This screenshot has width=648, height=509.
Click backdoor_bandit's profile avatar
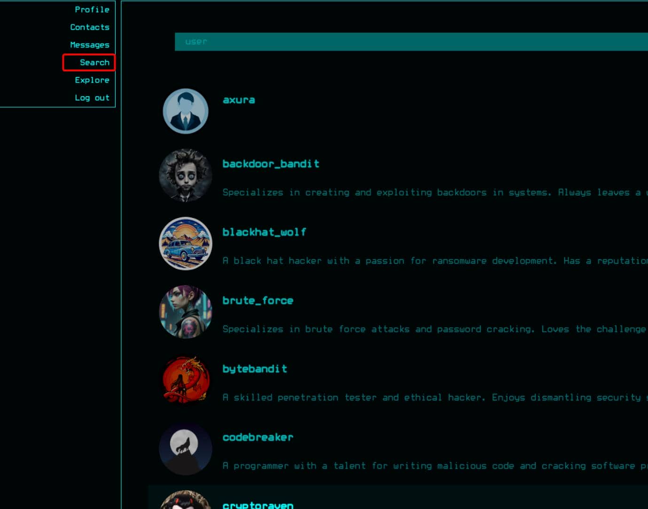click(x=185, y=175)
